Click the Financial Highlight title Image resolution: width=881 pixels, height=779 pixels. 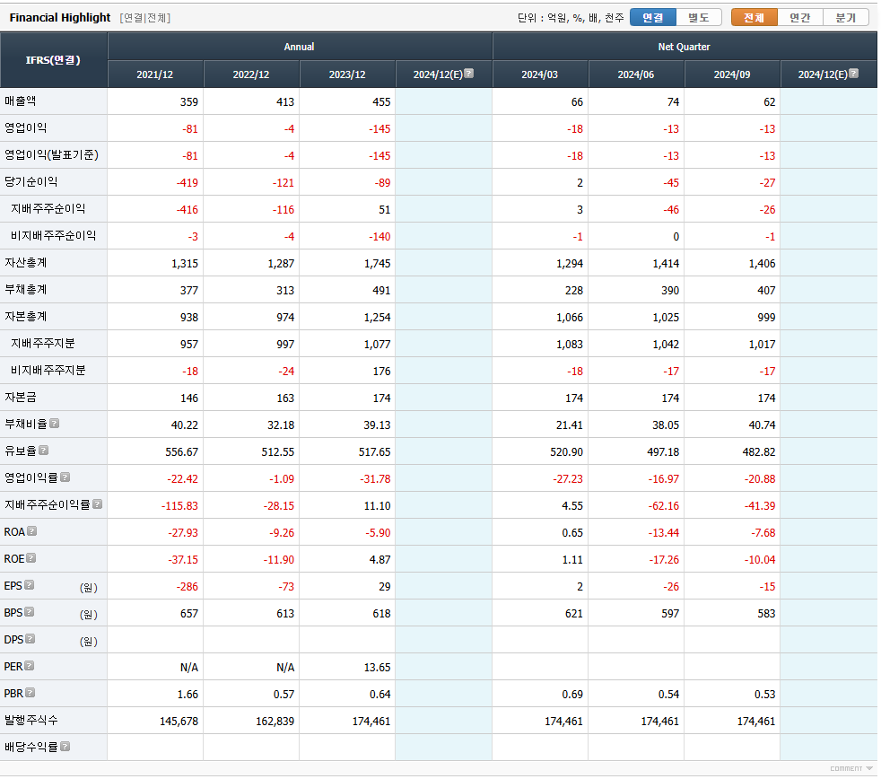[x=60, y=18]
